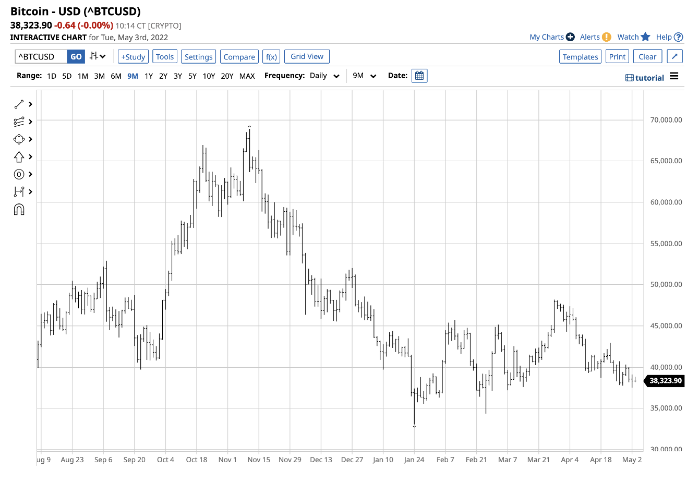This screenshot has height=482, width=699.
Task: Open Templates
Action: point(580,57)
